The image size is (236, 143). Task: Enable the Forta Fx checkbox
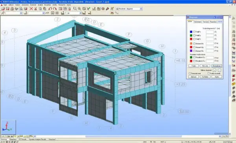194,32
